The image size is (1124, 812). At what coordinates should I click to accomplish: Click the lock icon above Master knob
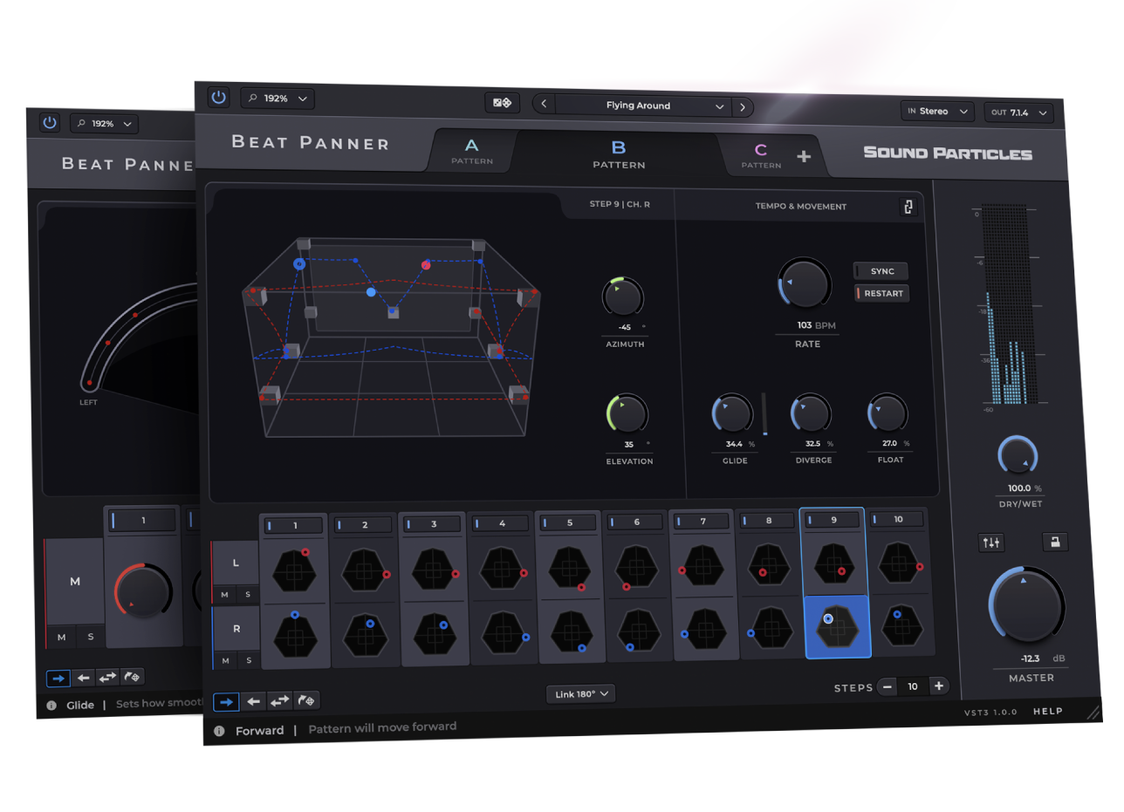pos(1055,542)
